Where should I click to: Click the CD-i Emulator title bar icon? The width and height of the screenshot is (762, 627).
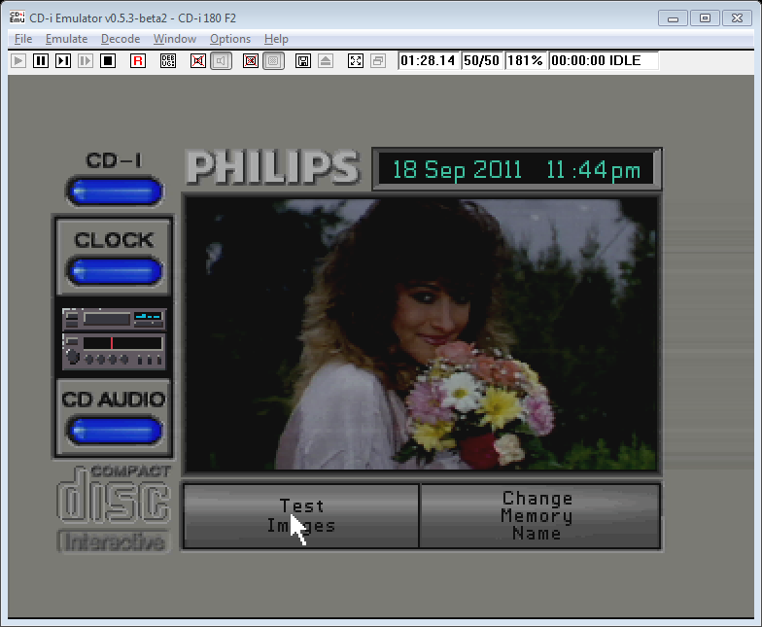tap(17, 17)
